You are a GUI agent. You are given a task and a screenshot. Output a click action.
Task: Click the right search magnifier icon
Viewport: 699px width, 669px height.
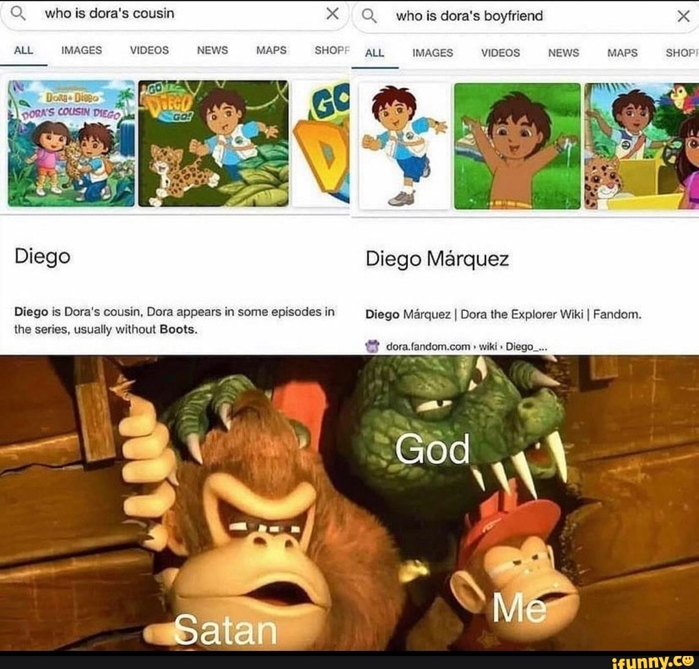369,16
